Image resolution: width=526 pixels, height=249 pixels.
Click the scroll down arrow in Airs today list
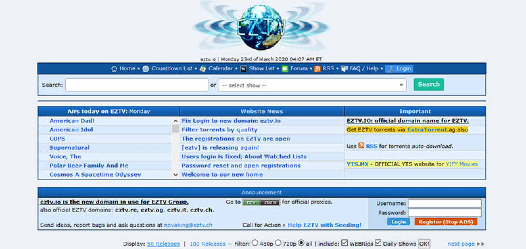pyautogui.click(x=176, y=175)
